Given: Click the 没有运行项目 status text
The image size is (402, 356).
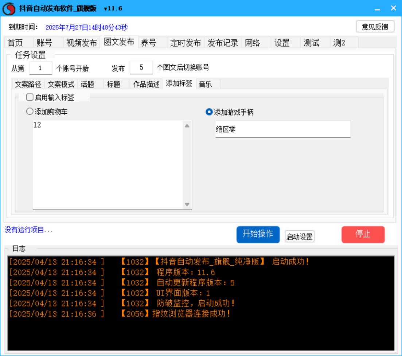Looking at the screenshot, I should (29, 230).
